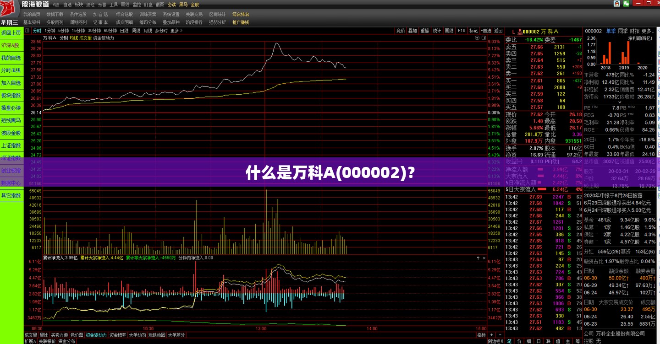The image size is (660, 344).
Task: Select the 涨跌动因 bottom indicator tab
Action: (x=157, y=335)
